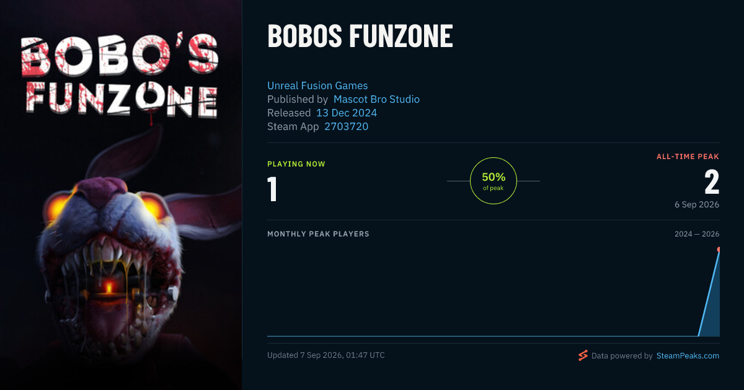Image resolution: width=744 pixels, height=390 pixels.
Task: Click the release date 13 Dec 2024
Action: click(x=347, y=113)
